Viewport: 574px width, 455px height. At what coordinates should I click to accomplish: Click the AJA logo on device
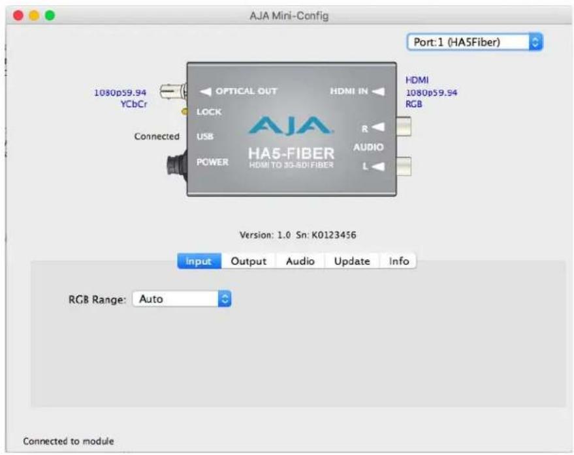click(x=291, y=126)
